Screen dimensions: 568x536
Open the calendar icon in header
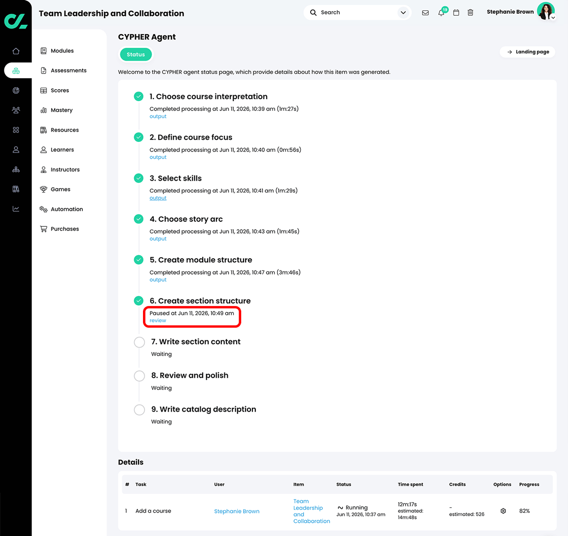click(456, 13)
